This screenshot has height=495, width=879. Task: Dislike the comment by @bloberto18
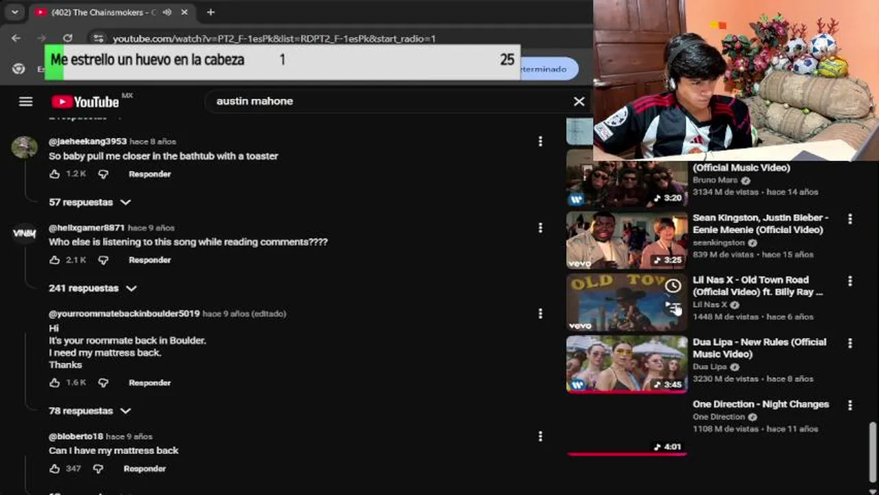pos(98,469)
